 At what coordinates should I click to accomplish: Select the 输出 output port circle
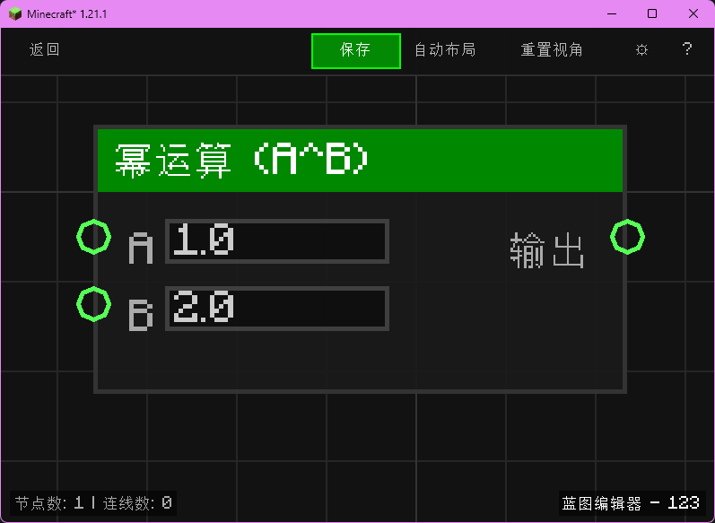point(627,237)
